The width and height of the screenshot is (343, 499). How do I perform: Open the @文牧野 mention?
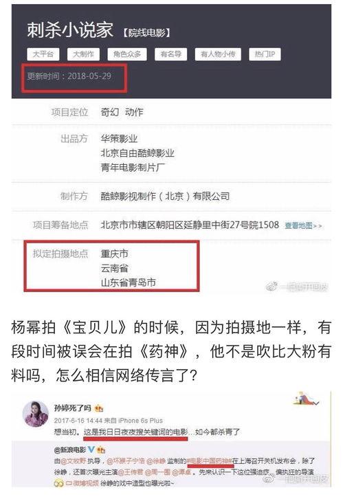click(x=73, y=461)
